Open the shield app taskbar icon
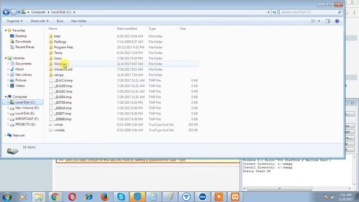Screen dimensions: 359x202 [137, 197]
